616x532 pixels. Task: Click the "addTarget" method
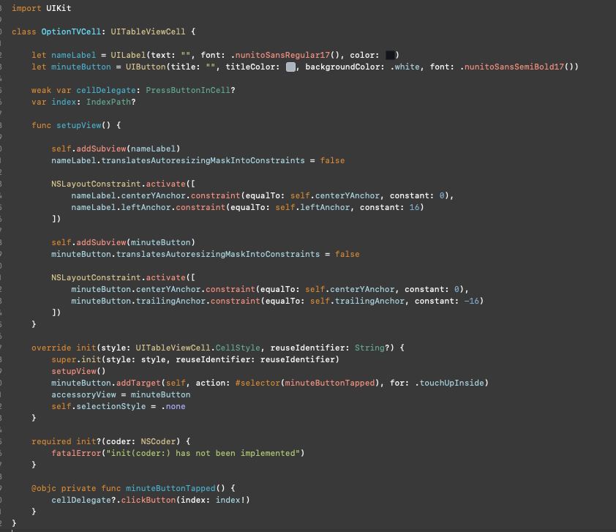pyautogui.click(x=138, y=383)
